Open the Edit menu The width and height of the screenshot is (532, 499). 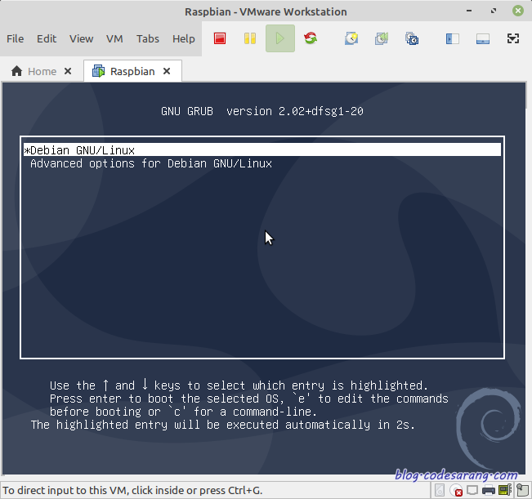click(x=47, y=38)
